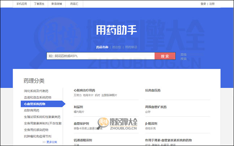Select 抗肿瘤和免疫调节剂 in the category sidebar
The width and height of the screenshot is (234, 146).
pyautogui.click(x=38, y=136)
